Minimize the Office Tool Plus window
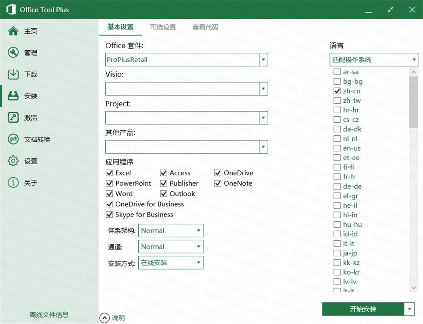 coord(369,12)
